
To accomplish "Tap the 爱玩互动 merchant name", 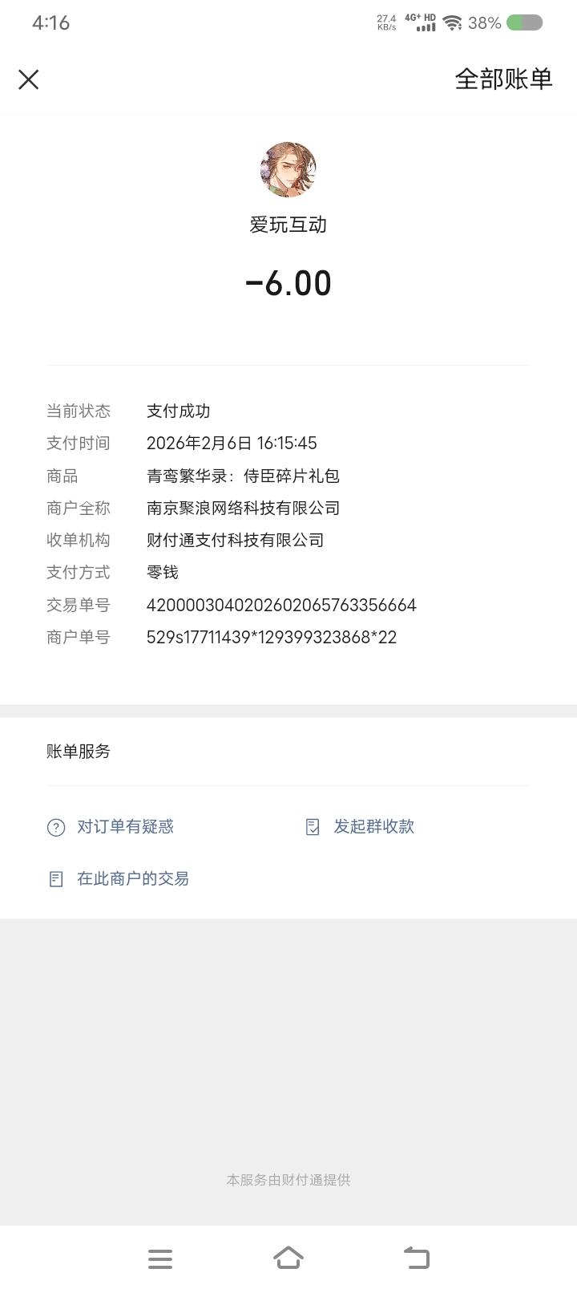I will point(288,225).
